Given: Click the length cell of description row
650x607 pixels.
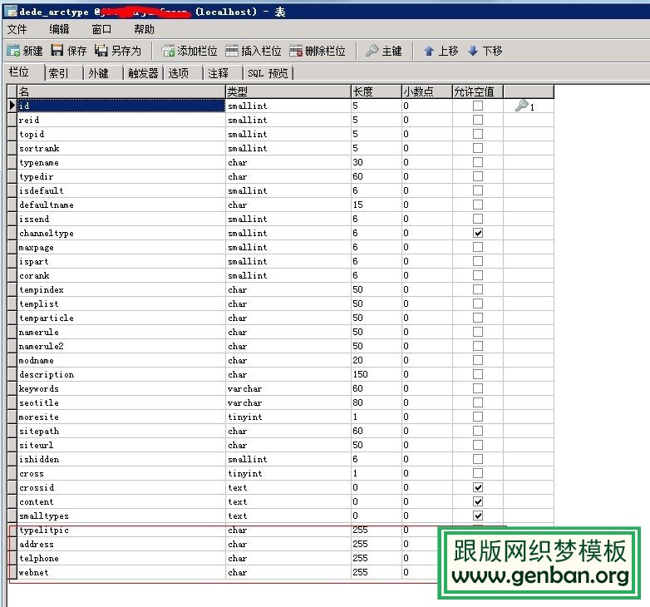Looking at the screenshot, I should click(x=374, y=374).
